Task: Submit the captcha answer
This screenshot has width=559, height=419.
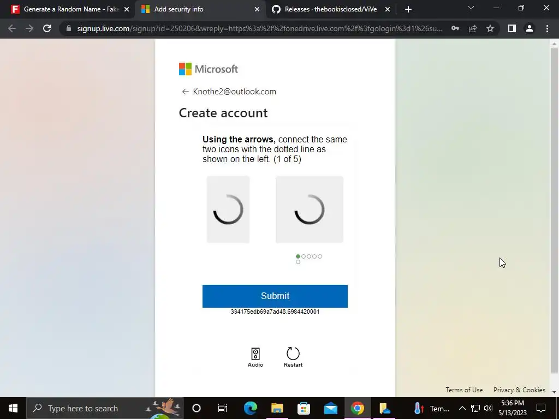Action: click(275, 296)
